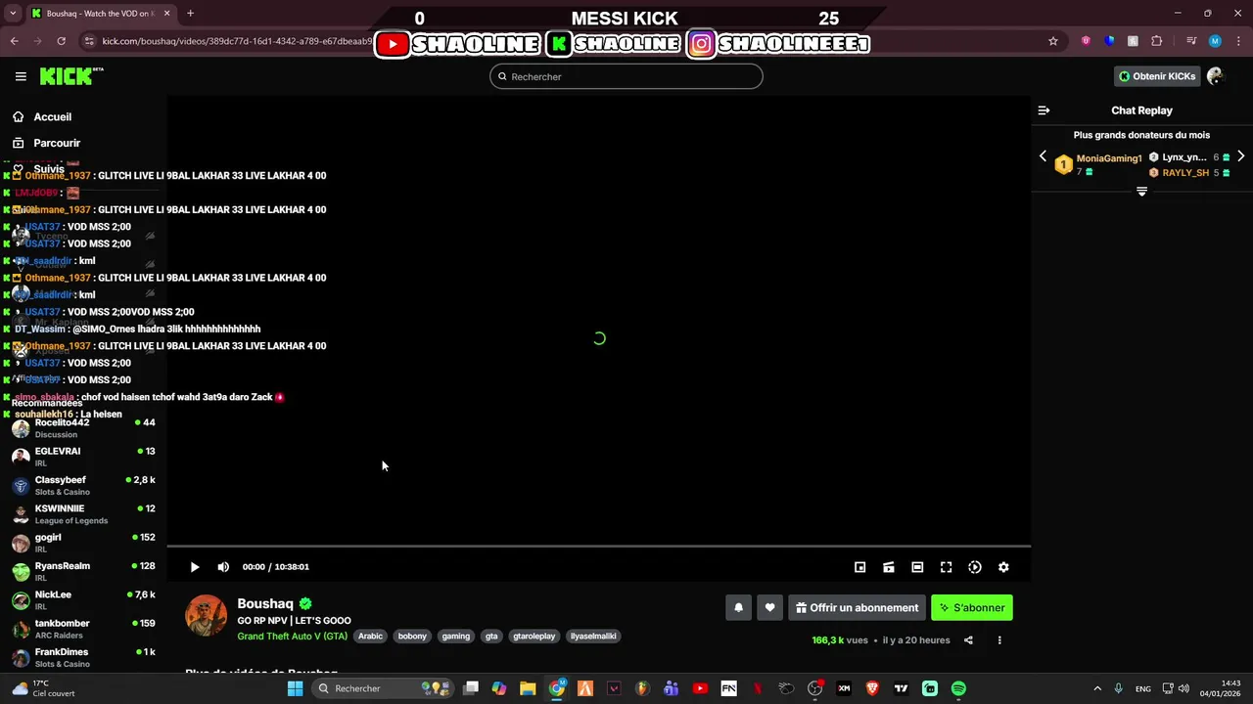Click the KICK logo
Image resolution: width=1253 pixels, height=704 pixels.
[70, 76]
